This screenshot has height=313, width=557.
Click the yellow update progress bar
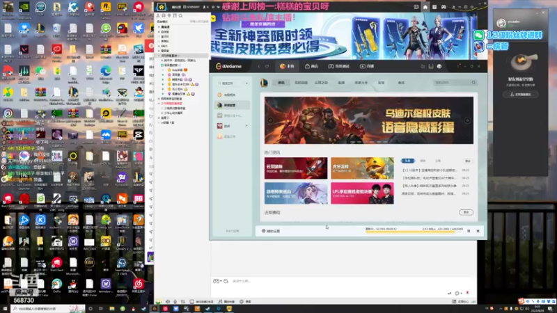click(x=410, y=232)
